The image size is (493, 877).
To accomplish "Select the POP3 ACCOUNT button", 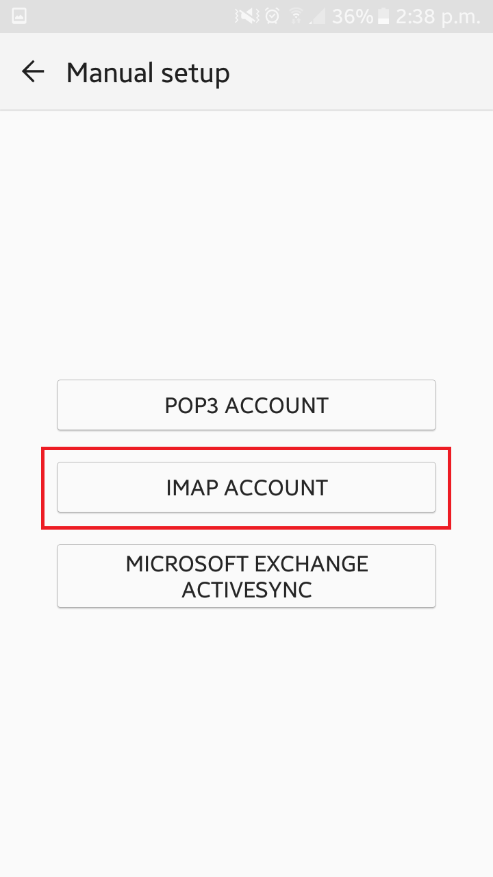I will click(246, 405).
